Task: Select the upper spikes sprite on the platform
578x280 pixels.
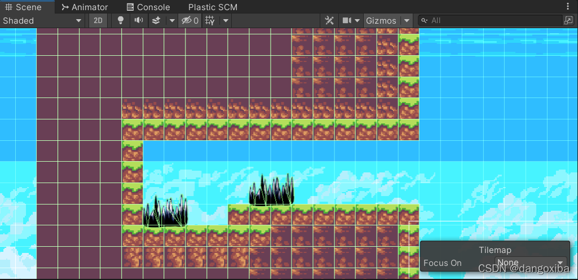Action: point(272,190)
